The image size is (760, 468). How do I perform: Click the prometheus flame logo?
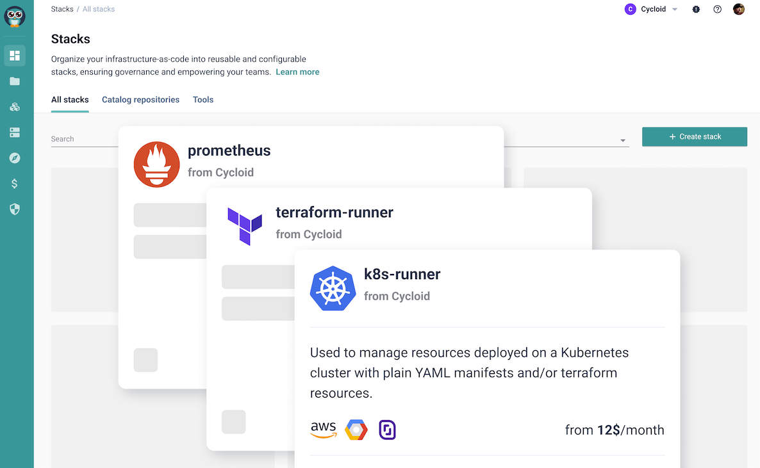pos(156,165)
